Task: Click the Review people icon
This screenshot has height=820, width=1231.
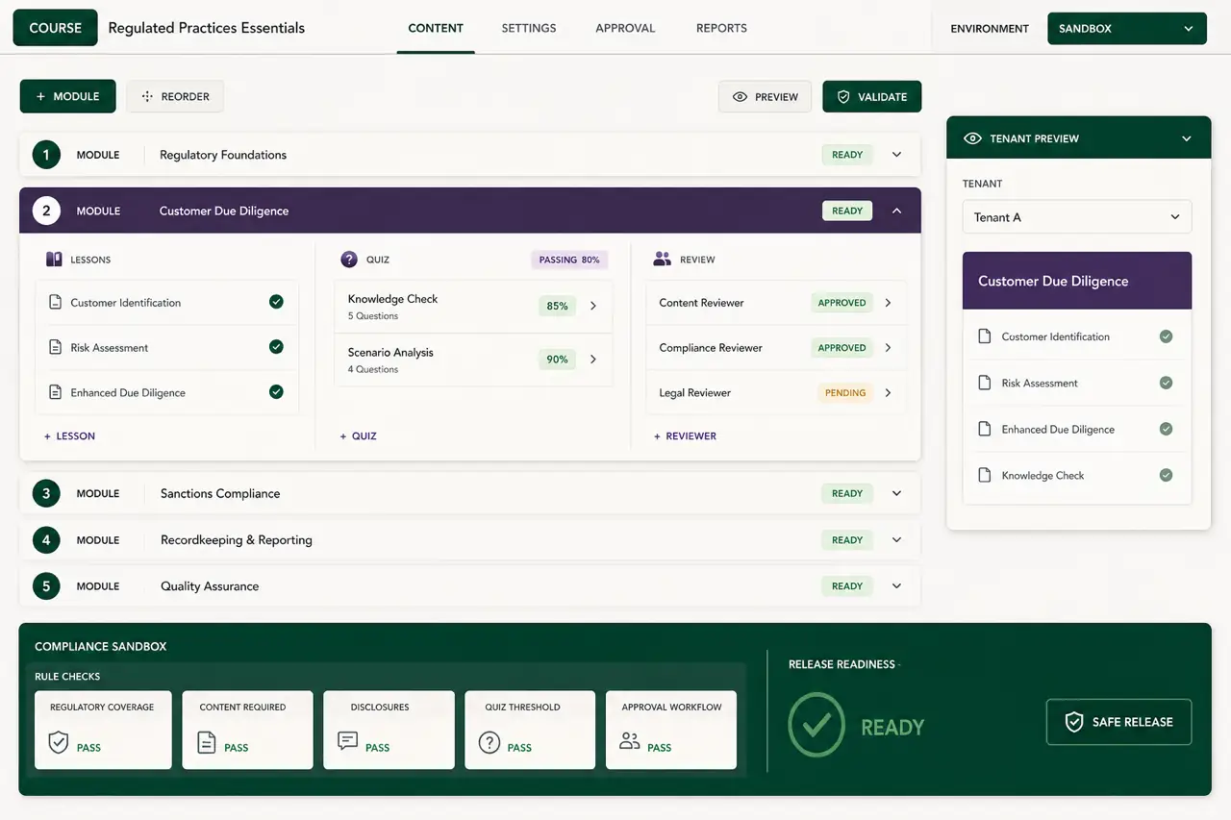Action: (x=662, y=259)
